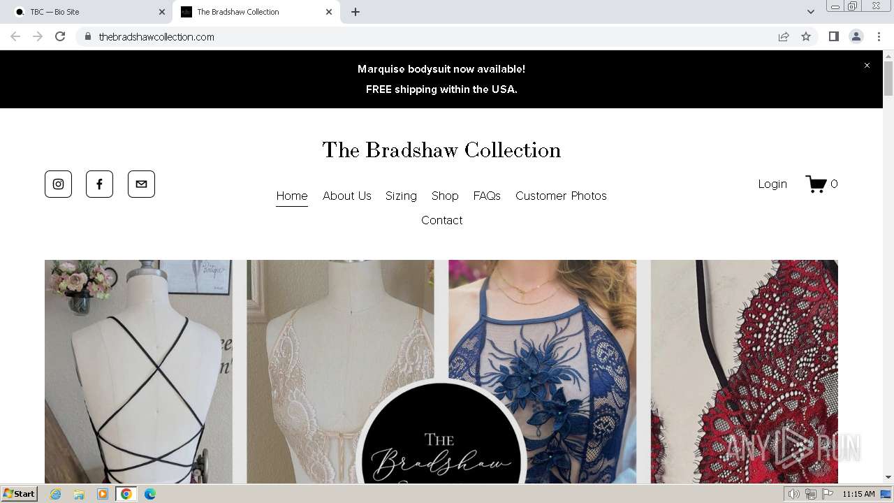Go to the Sizing page
Viewport: 894px width, 503px height.
click(401, 196)
